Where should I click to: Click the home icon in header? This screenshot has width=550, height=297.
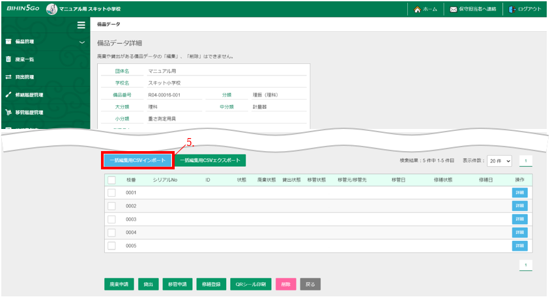pyautogui.click(x=417, y=10)
